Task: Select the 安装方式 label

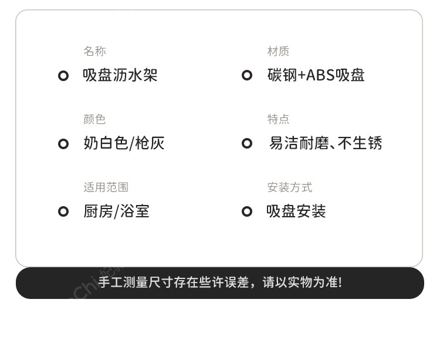Action: (x=289, y=187)
